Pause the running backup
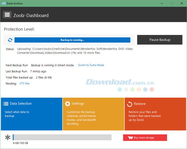This screenshot has height=149, width=187. tap(160, 40)
